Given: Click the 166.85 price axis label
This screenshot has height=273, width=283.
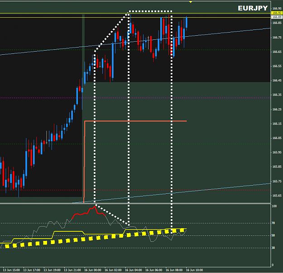Looking at the screenshot, I should (x=277, y=23).
